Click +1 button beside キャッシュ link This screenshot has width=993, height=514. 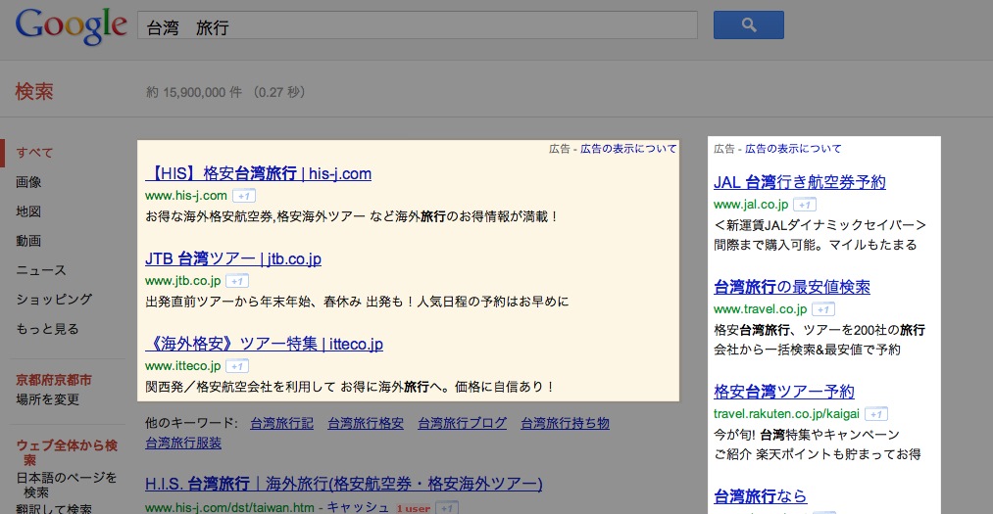[447, 508]
